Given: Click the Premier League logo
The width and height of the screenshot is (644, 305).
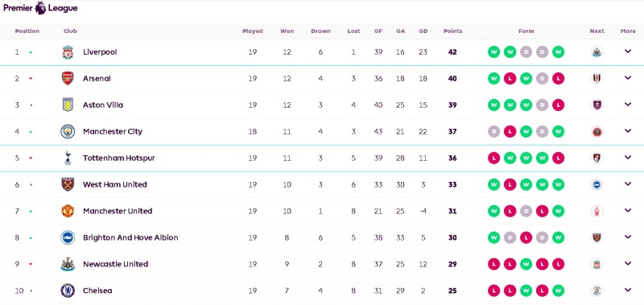Looking at the screenshot, I should coord(40,8).
